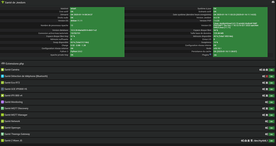Click the camera icon on Santé Caméra row

click(x=264, y=70)
